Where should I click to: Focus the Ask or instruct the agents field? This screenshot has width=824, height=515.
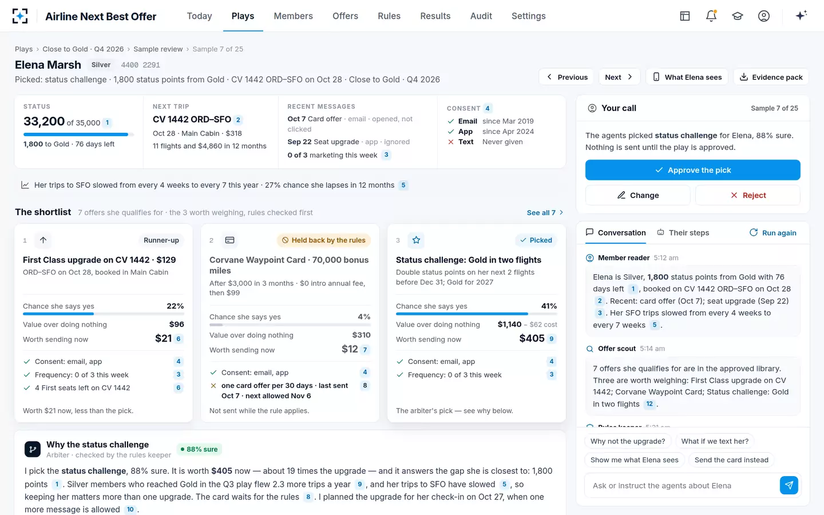[x=681, y=485]
